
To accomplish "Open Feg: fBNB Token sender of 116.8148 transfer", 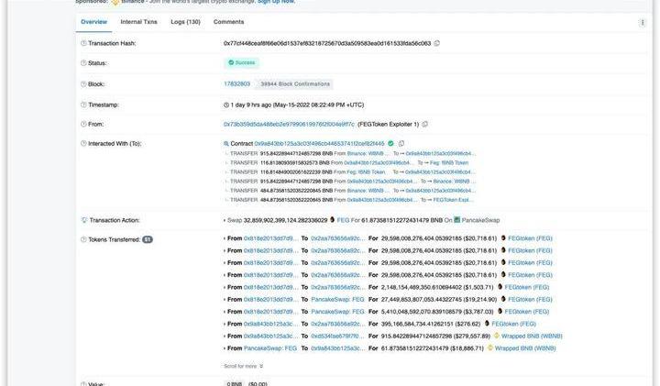I will [x=366, y=172].
